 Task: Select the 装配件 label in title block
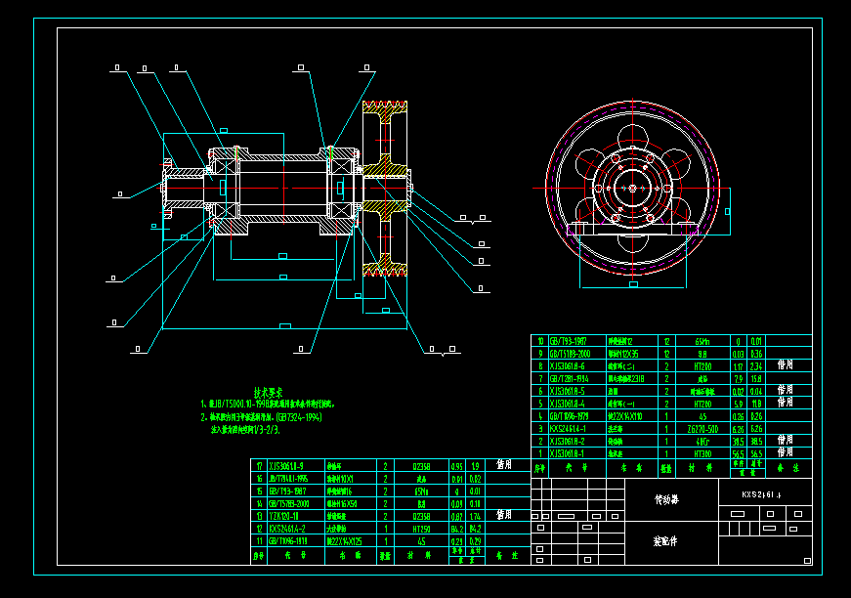pos(665,541)
